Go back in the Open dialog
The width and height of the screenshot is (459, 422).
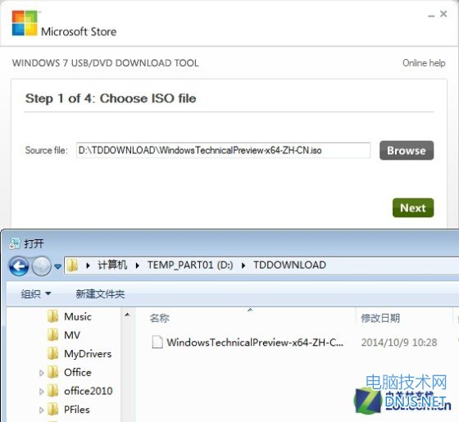coord(19,266)
